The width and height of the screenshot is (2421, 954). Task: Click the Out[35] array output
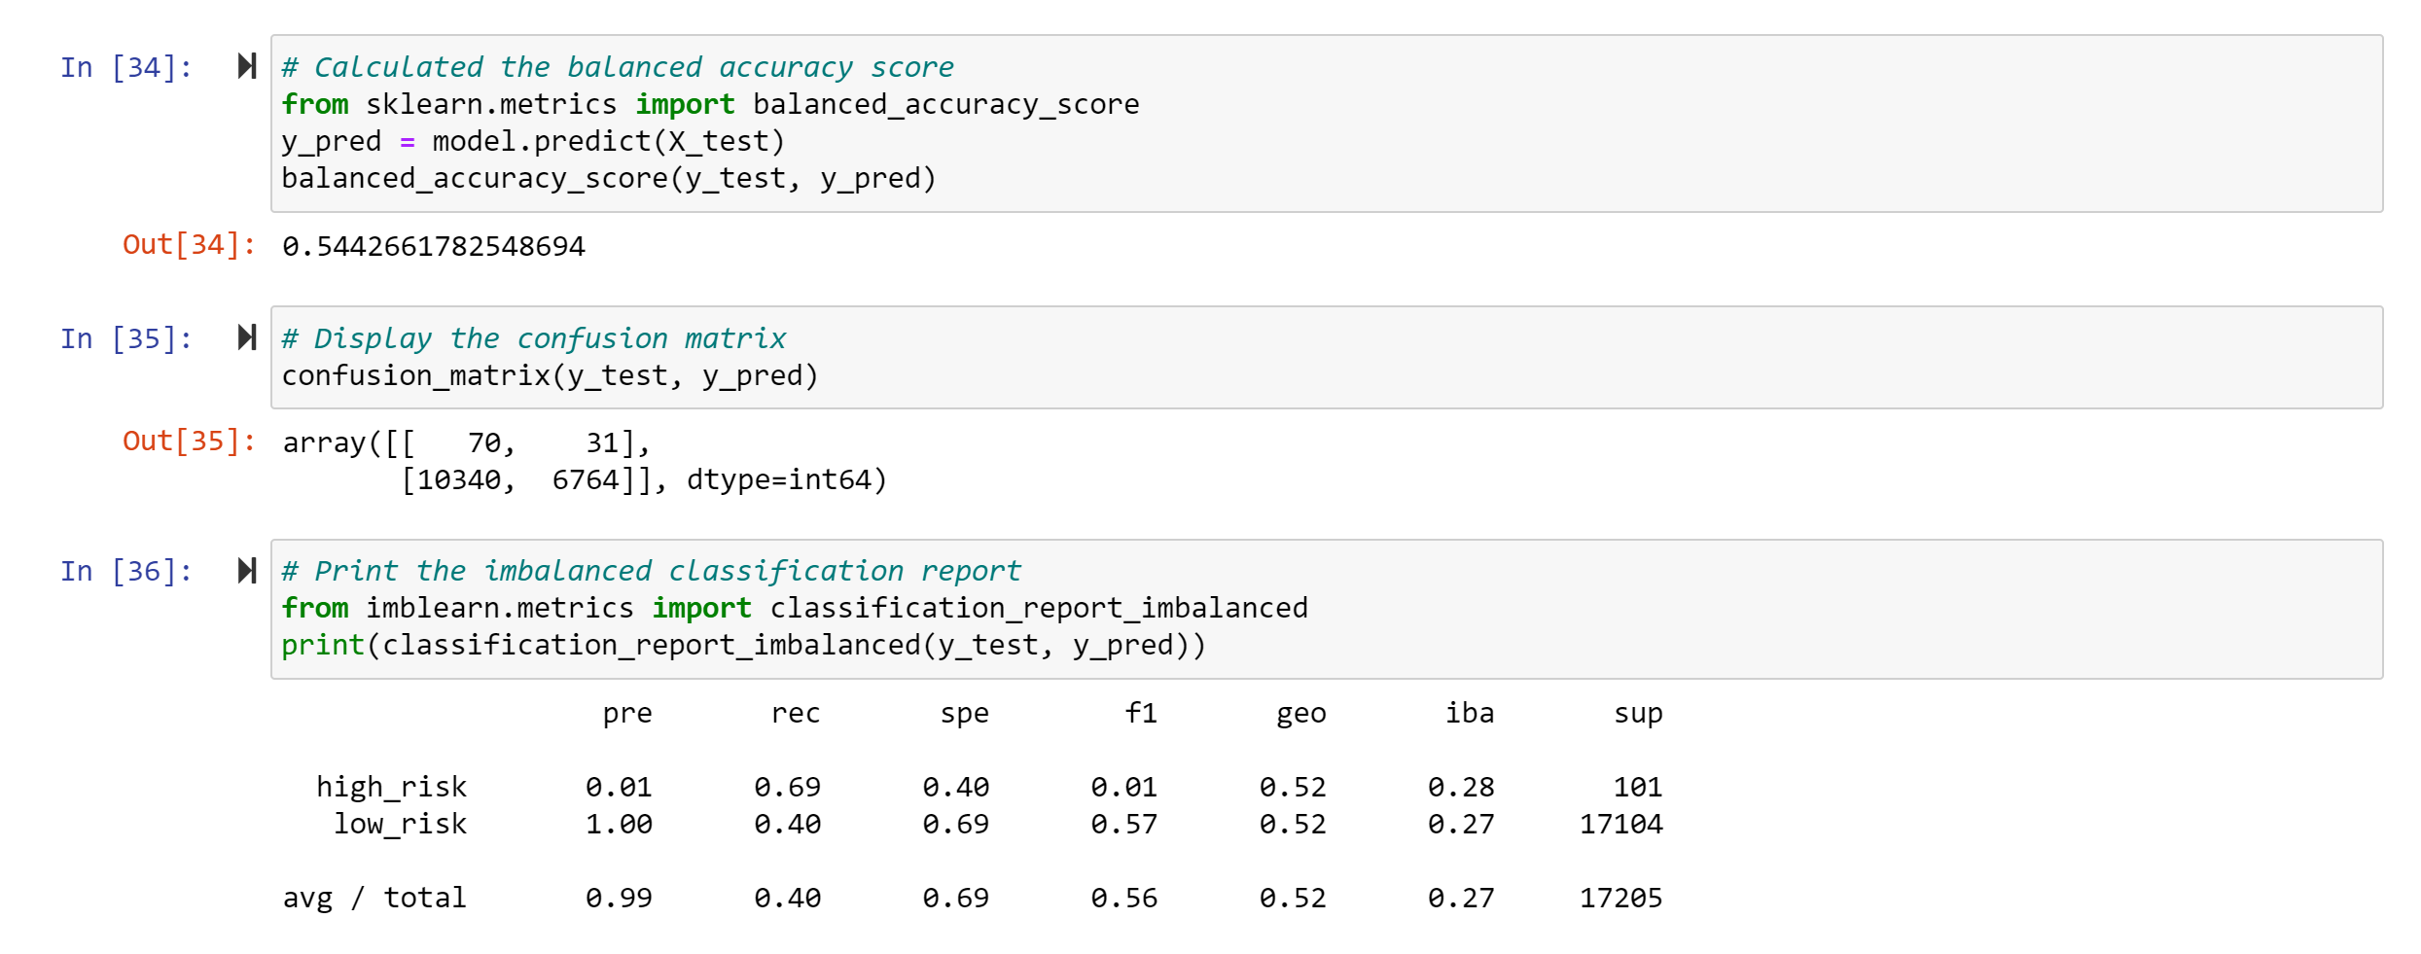[582, 459]
